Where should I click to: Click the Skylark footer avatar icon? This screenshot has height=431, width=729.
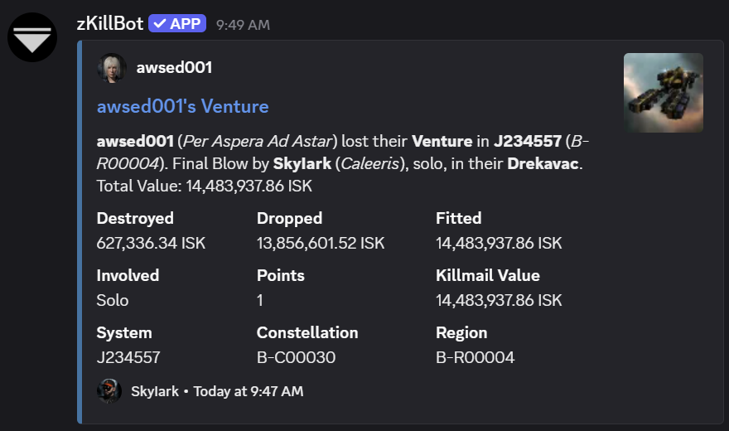tap(109, 390)
